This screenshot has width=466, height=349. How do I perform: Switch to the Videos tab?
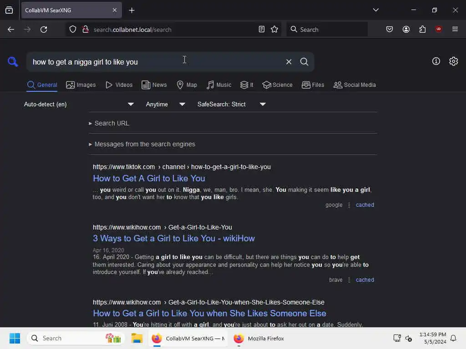coord(119,85)
